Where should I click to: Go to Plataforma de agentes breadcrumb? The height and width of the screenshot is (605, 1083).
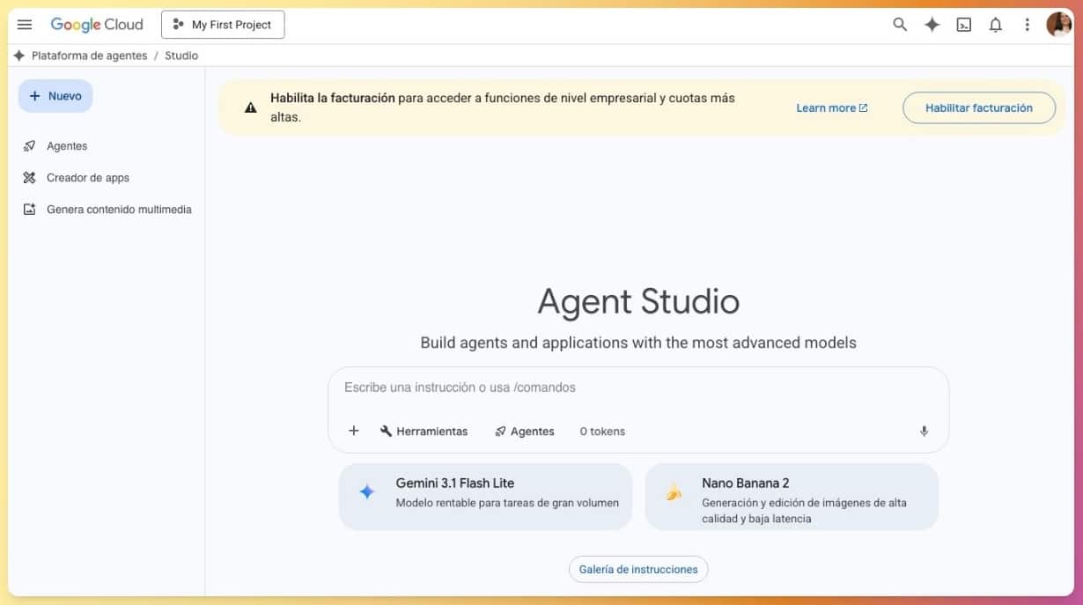point(90,55)
